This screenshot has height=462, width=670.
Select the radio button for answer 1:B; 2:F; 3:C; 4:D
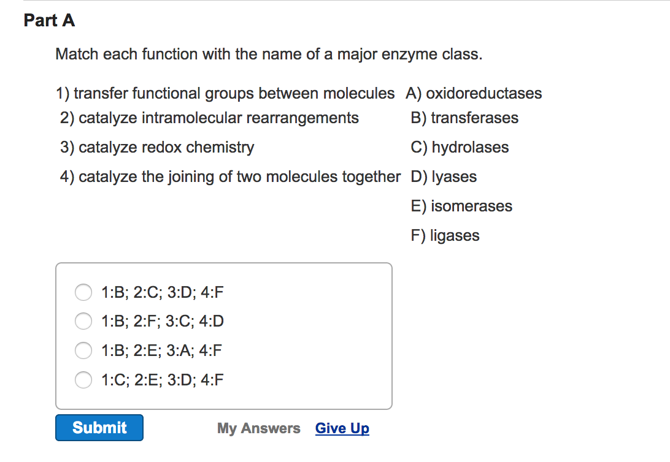tap(83, 321)
